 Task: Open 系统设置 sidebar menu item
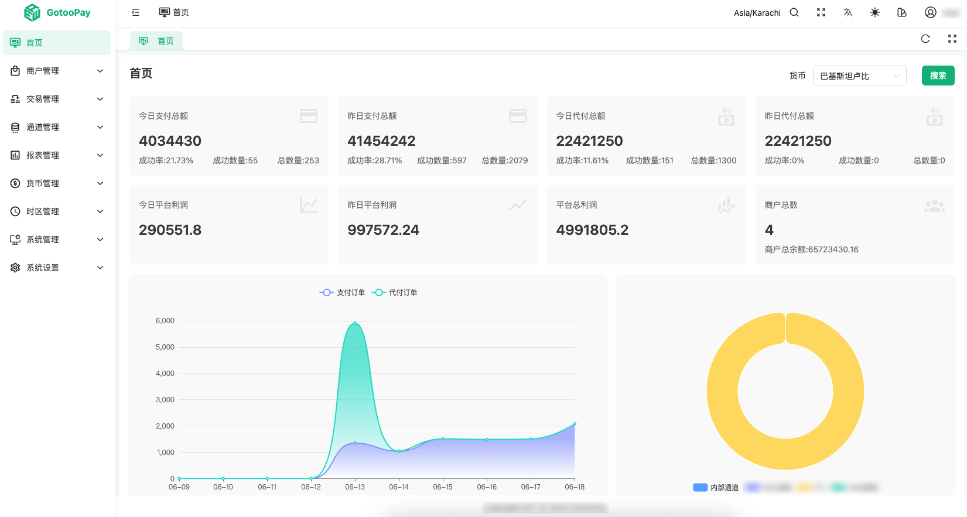pos(57,268)
